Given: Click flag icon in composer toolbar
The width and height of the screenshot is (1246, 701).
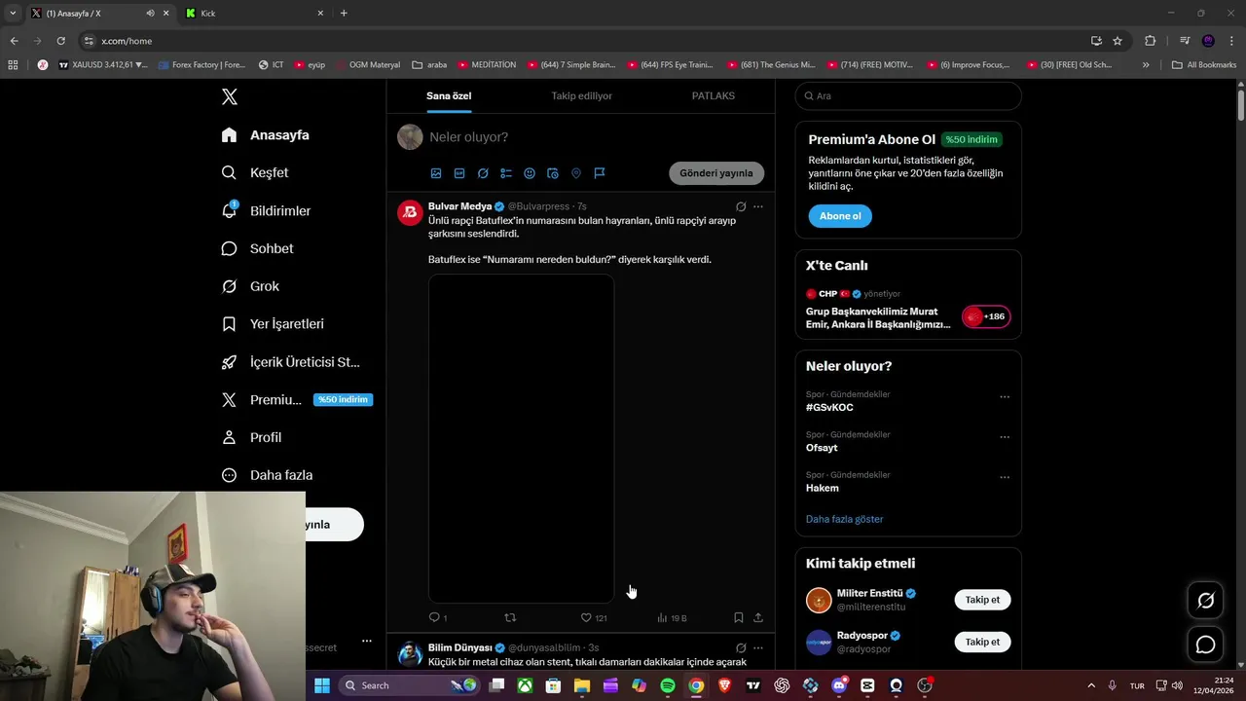Looking at the screenshot, I should [x=600, y=173].
